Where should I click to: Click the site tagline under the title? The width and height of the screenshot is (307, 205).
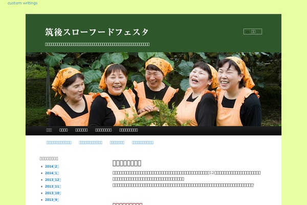[97, 45]
